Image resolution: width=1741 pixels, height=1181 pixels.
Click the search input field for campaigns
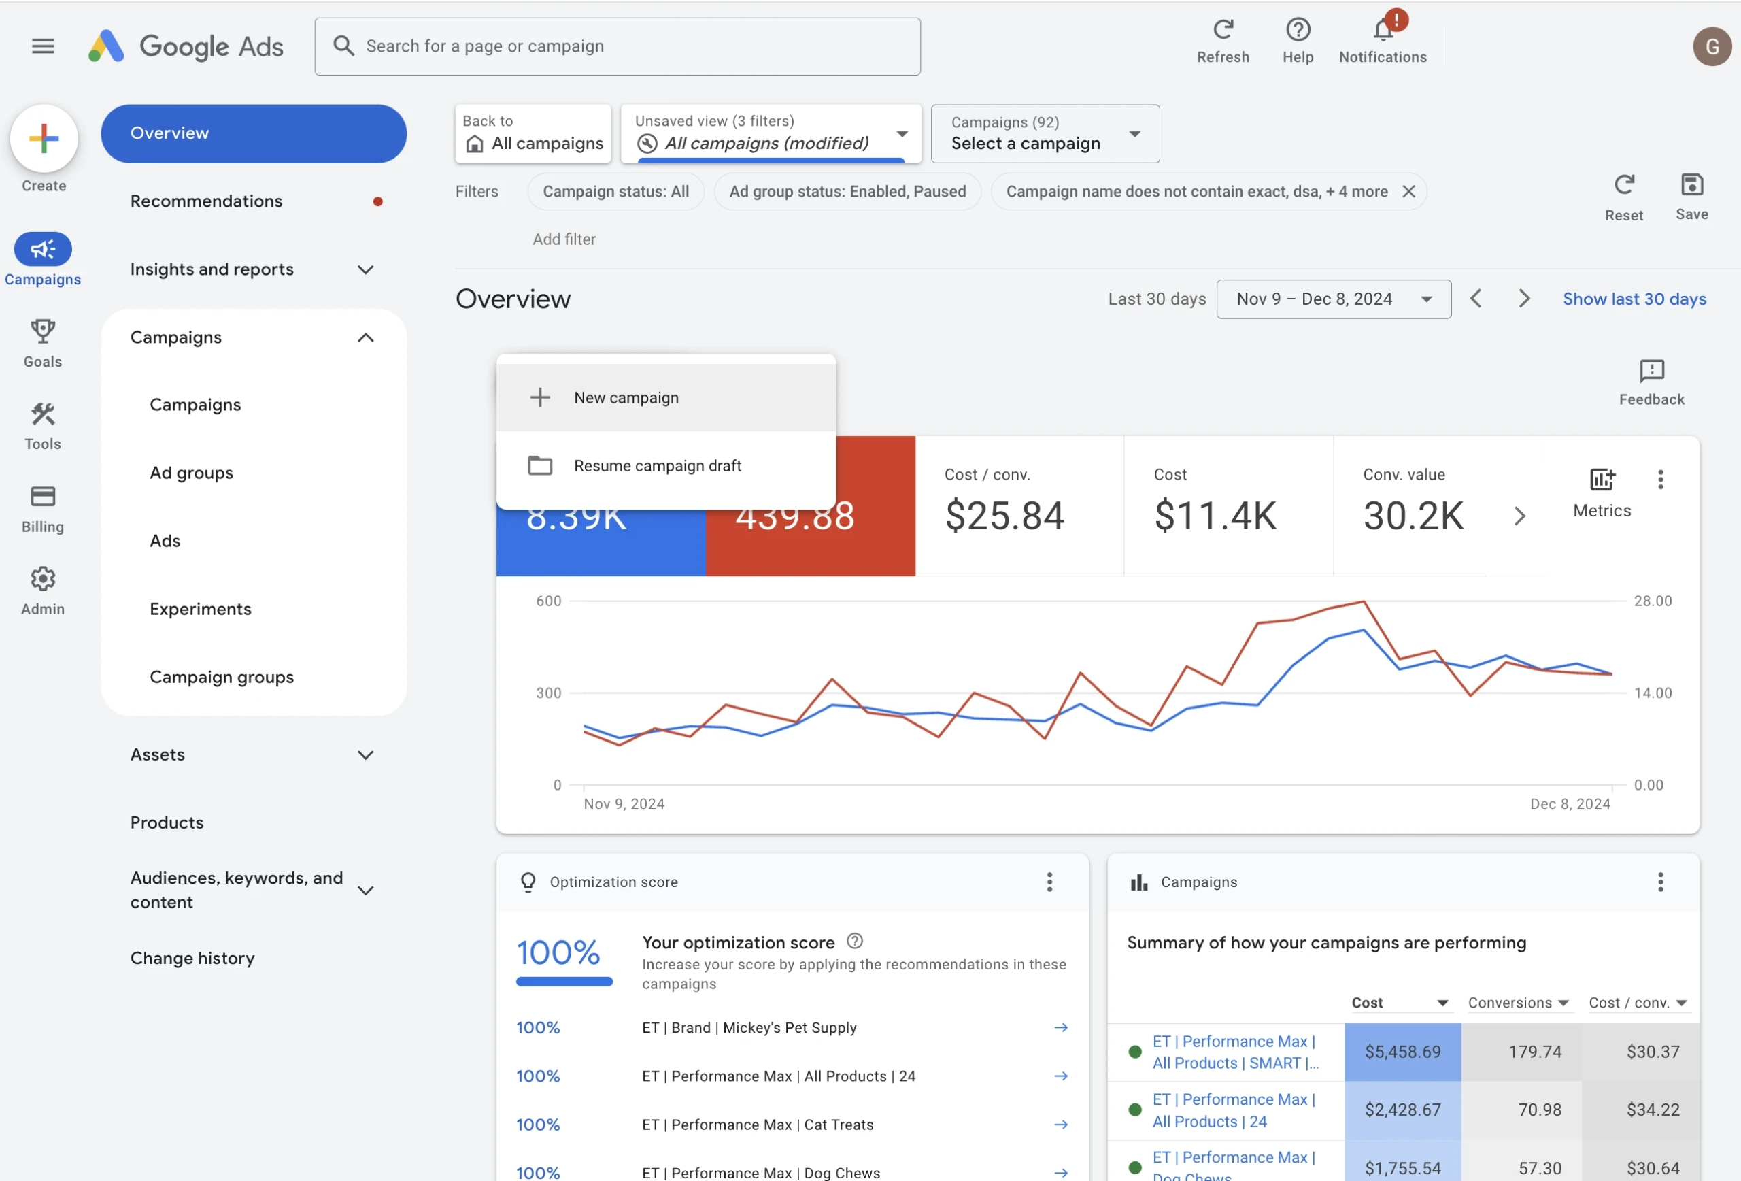click(616, 46)
